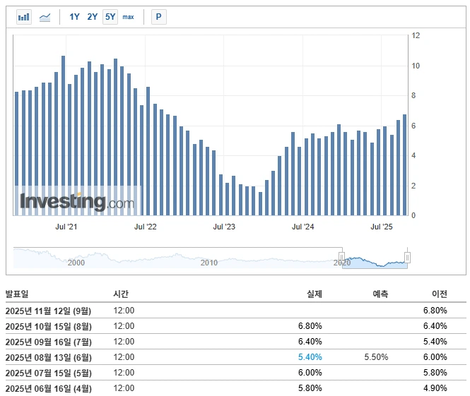The image size is (470, 396).
Task: Click the 12 label on the y-axis
Action: [x=416, y=35]
